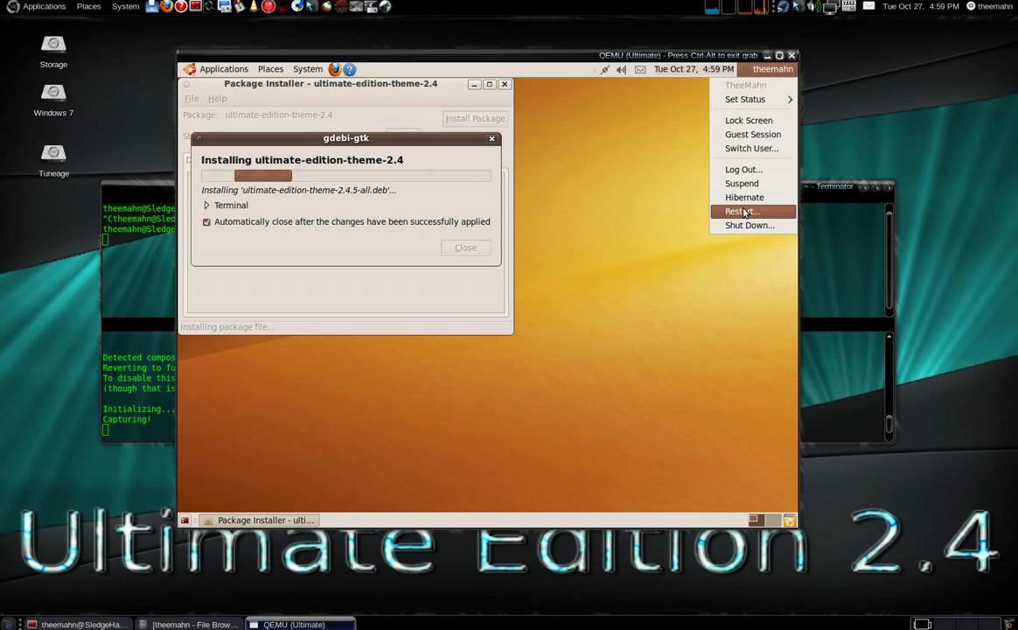Viewport: 1018px width, 630px height.
Task: Open guest Applications menu
Action: pos(224,69)
